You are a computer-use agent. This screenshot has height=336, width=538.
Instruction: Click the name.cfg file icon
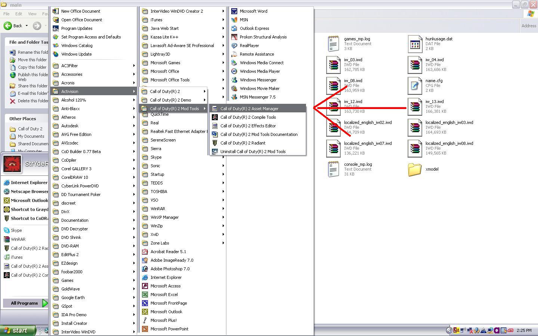point(415,86)
